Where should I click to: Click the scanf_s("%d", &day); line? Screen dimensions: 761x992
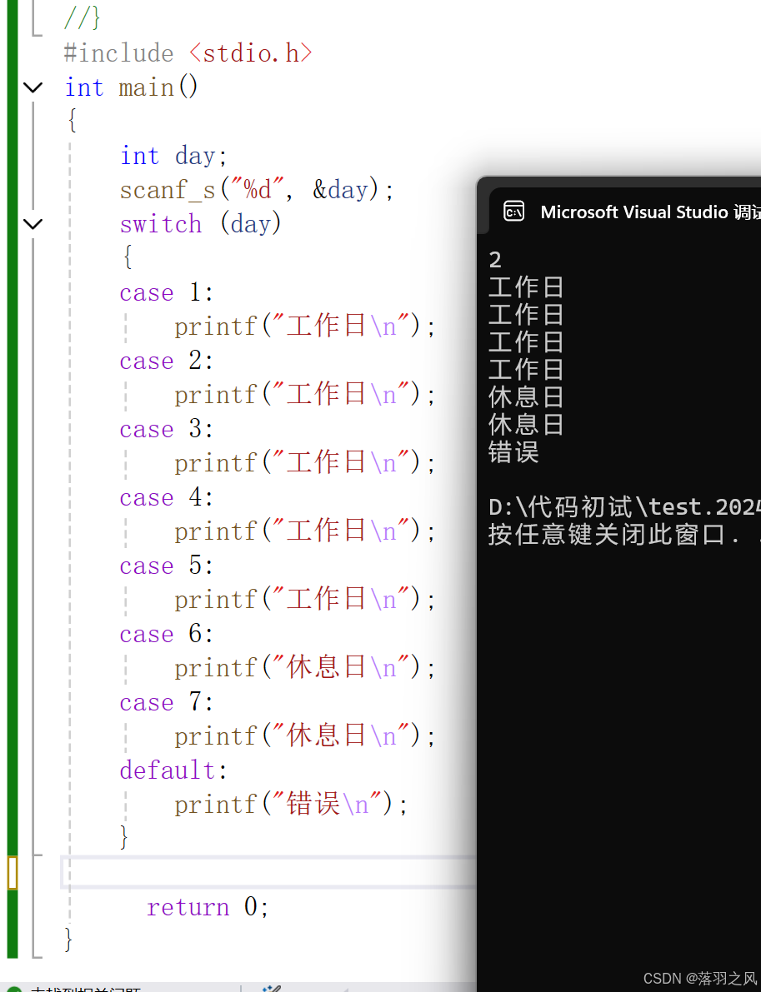point(257,190)
